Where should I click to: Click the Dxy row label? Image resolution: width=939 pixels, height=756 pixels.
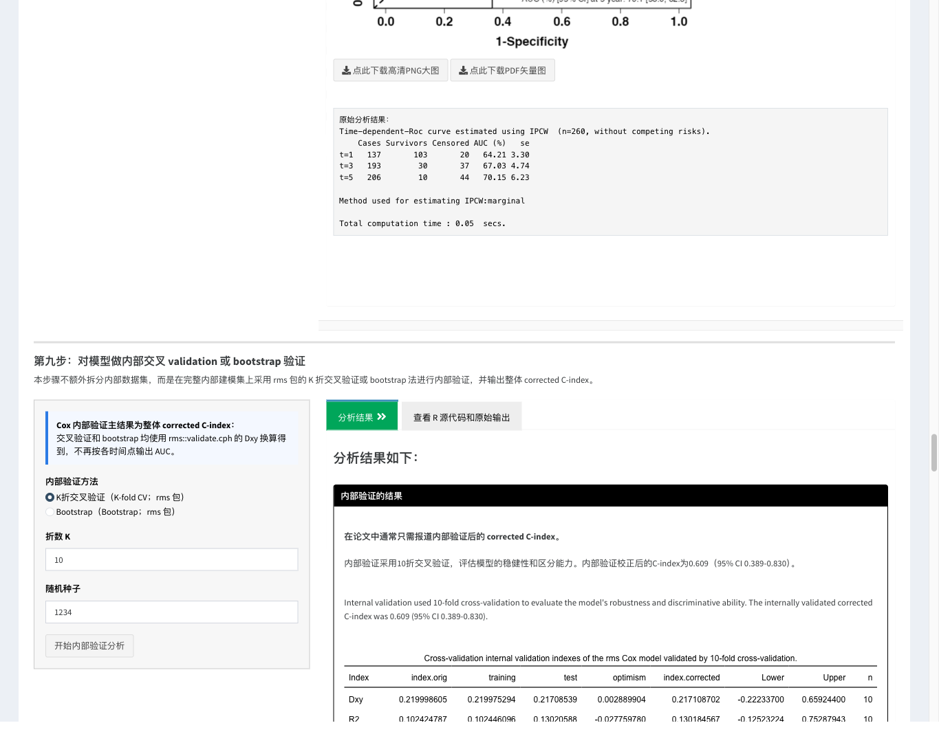click(356, 699)
